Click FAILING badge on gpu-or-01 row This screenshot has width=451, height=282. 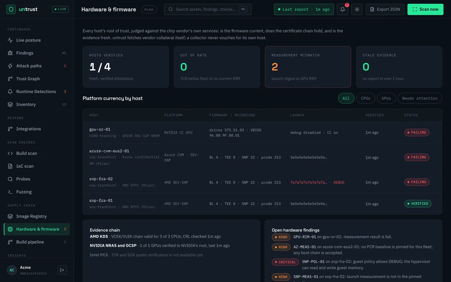[x=417, y=133]
